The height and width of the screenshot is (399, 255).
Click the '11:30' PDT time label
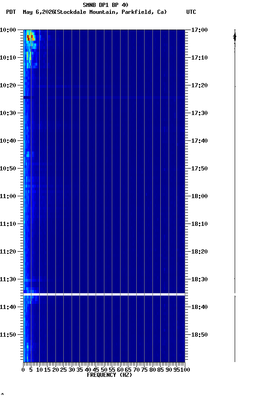pyautogui.click(x=8, y=280)
